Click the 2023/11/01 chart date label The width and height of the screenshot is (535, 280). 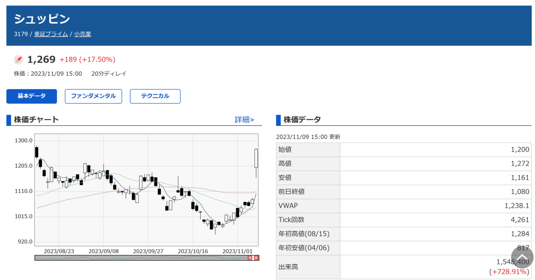pyautogui.click(x=237, y=251)
